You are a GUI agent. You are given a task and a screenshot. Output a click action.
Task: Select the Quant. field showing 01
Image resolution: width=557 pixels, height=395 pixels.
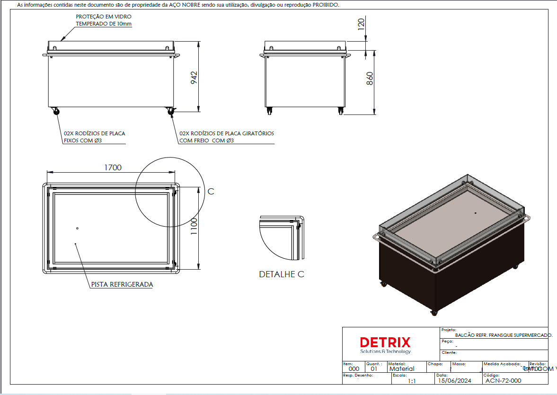coord(374,369)
